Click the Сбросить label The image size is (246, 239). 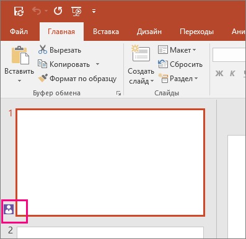click(x=186, y=64)
